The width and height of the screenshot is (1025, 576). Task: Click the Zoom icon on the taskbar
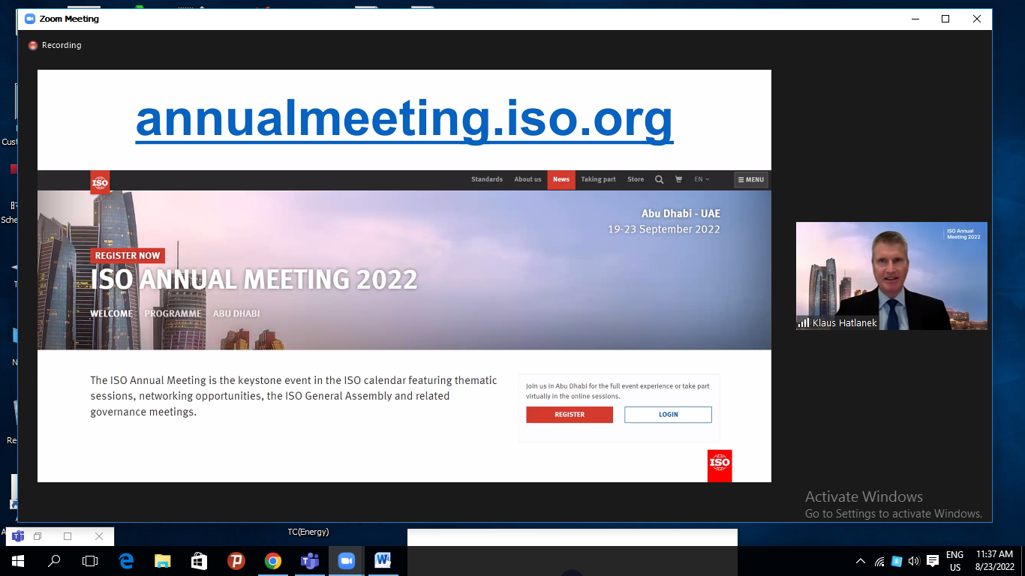tap(346, 561)
